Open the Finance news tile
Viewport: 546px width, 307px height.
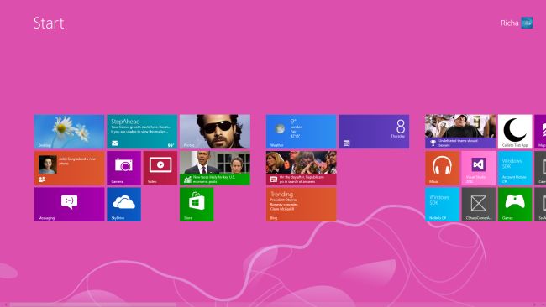tap(215, 168)
